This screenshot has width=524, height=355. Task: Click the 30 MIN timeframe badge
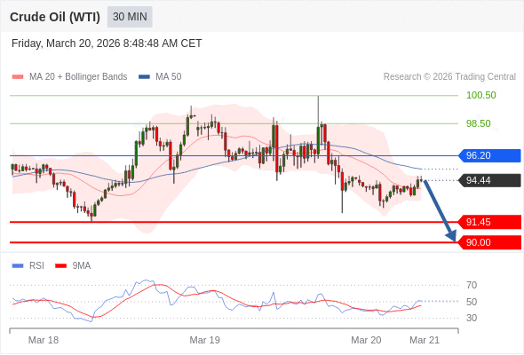pos(130,17)
